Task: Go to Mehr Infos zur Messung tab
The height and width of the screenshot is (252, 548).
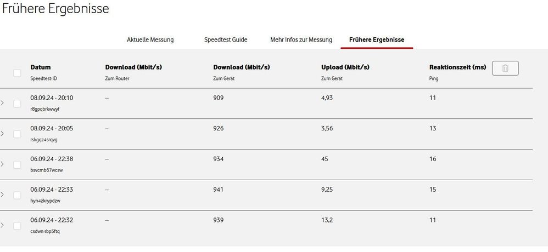Action: pyautogui.click(x=301, y=39)
